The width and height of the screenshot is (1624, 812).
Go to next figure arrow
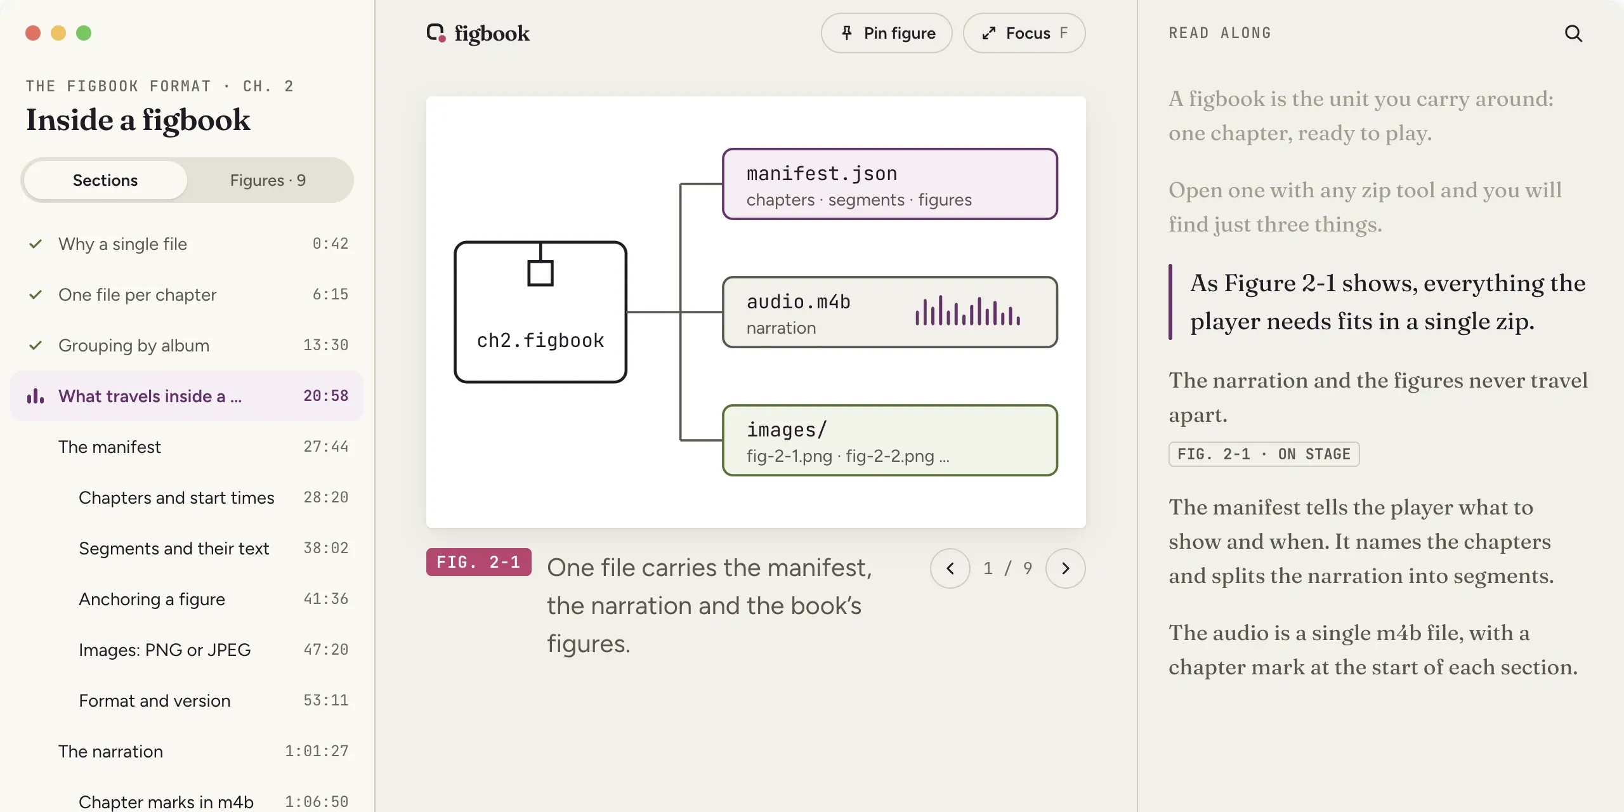[1065, 568]
